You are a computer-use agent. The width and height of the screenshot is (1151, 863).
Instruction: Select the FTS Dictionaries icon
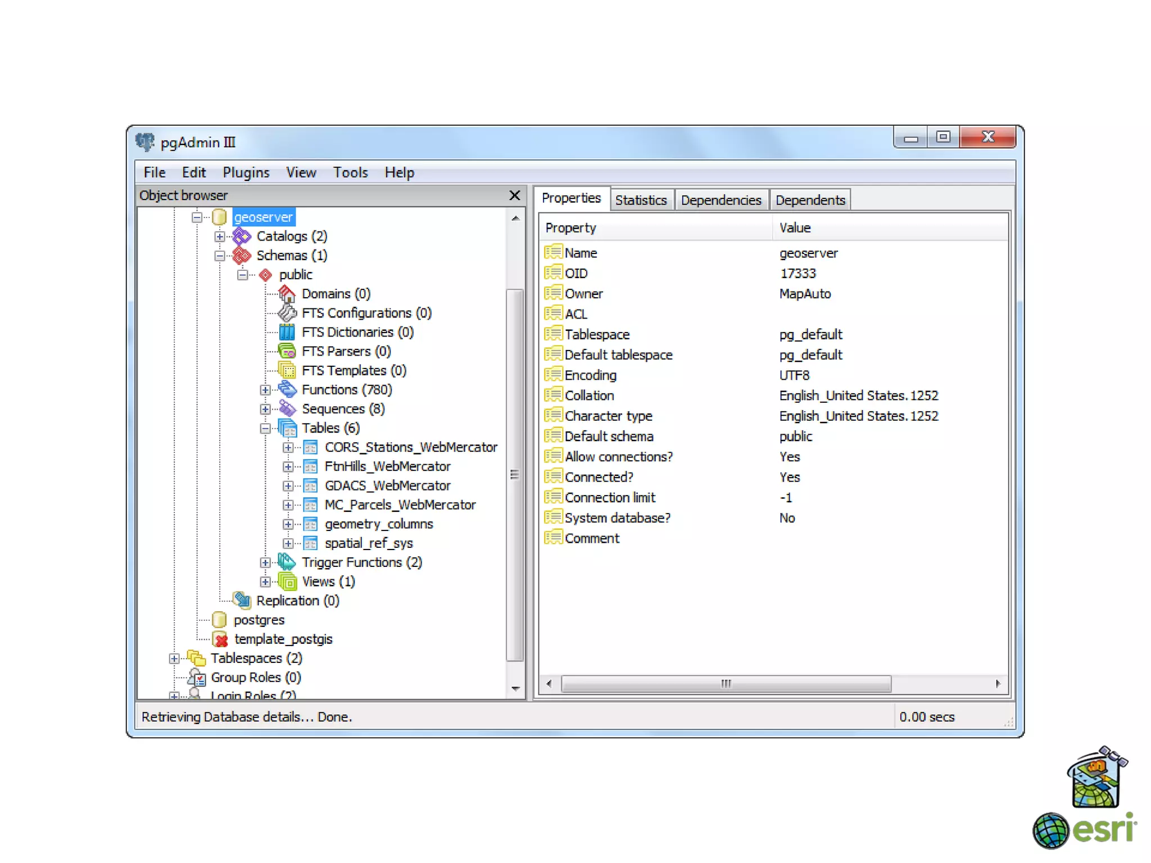coord(287,332)
